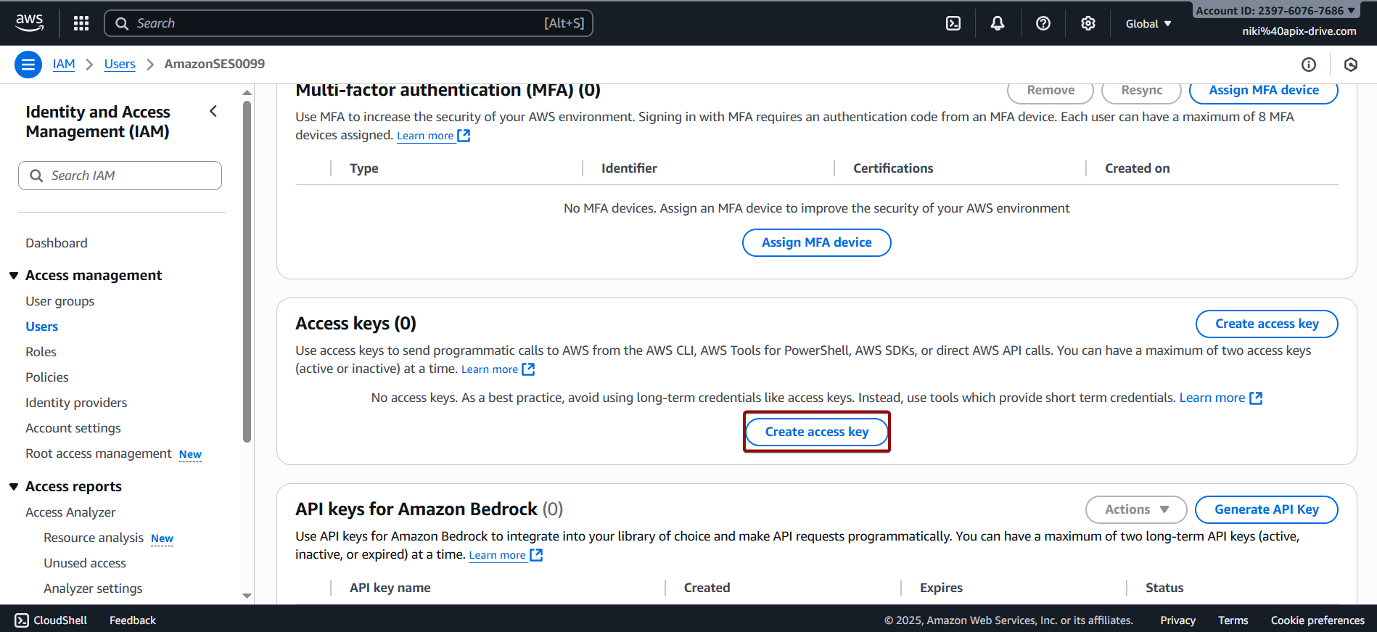Open the notifications bell icon
1377x632 pixels.
pos(998,23)
